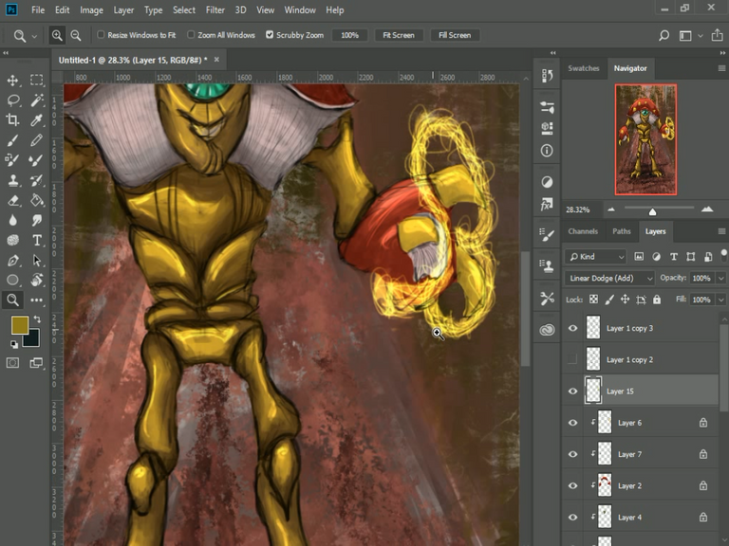This screenshot has width=729, height=546.
Task: Click the 100% zoom button
Action: coord(349,35)
